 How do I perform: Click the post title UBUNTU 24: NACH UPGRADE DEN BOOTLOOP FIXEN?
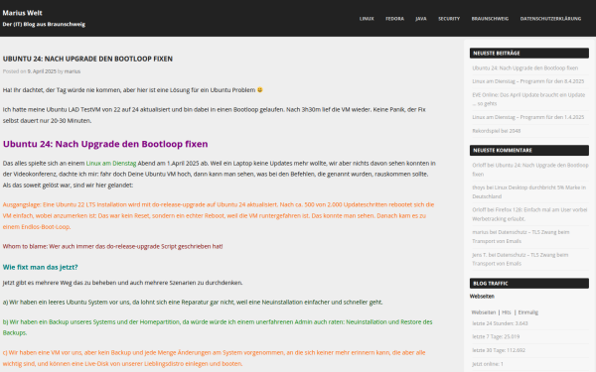(87, 59)
